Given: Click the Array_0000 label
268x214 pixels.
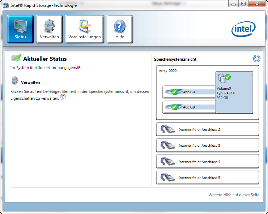Looking at the screenshot, I should click(x=167, y=71).
